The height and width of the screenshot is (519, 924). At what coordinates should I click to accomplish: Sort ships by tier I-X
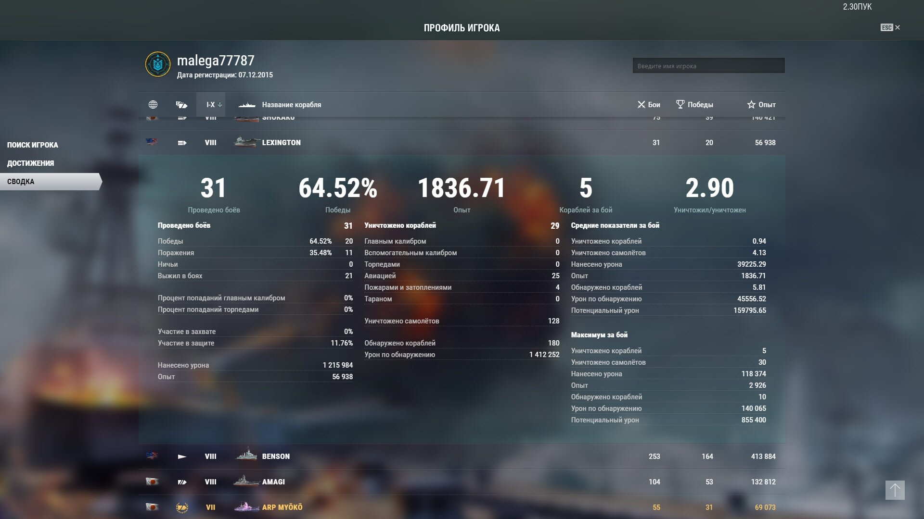tap(211, 105)
